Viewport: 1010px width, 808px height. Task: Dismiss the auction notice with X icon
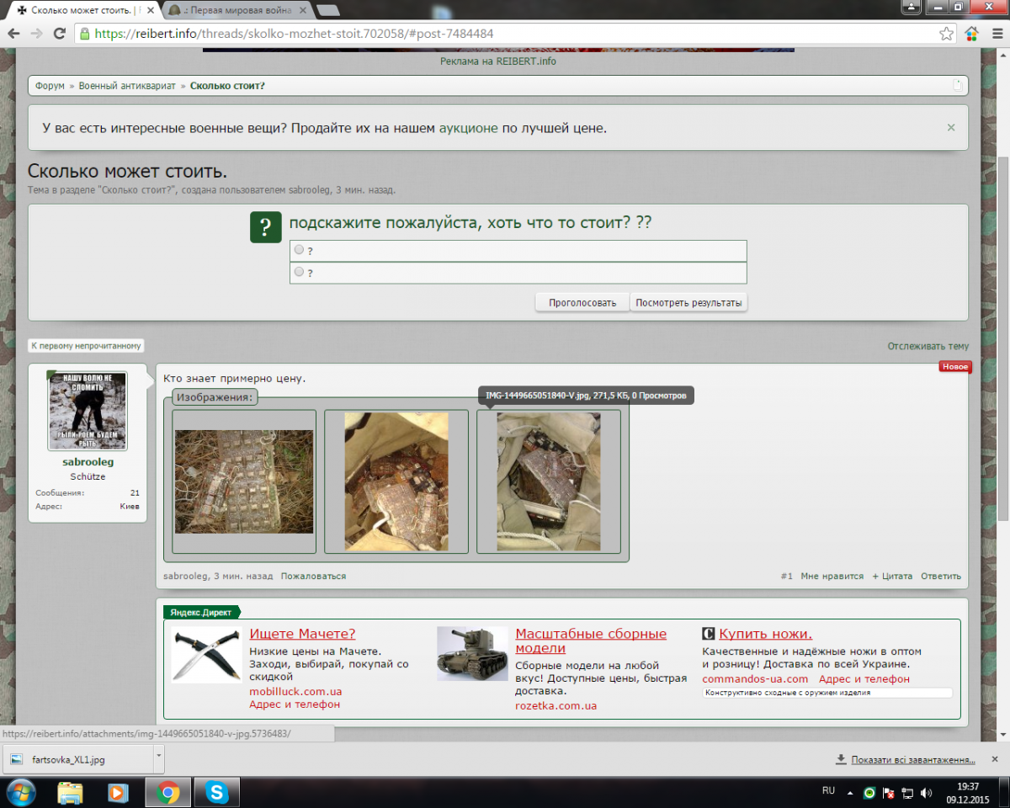pos(951,128)
